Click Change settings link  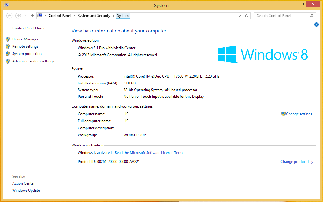299,114
